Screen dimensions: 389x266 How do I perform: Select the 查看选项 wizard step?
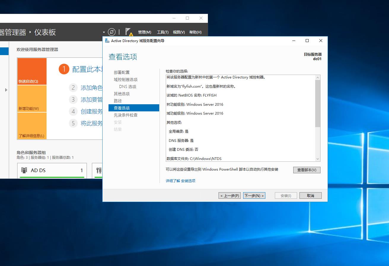(134, 108)
